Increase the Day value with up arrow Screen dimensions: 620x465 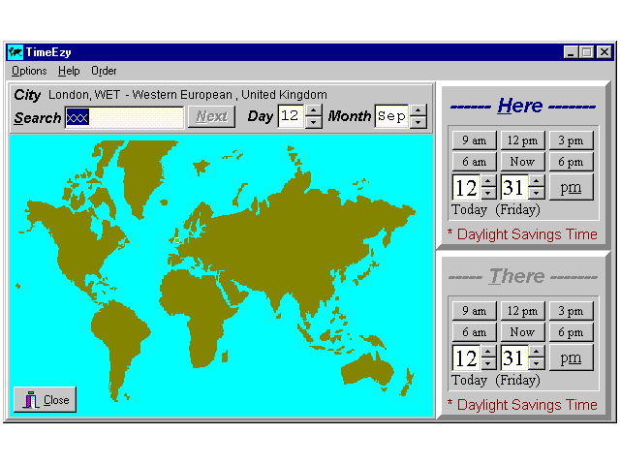click(313, 110)
